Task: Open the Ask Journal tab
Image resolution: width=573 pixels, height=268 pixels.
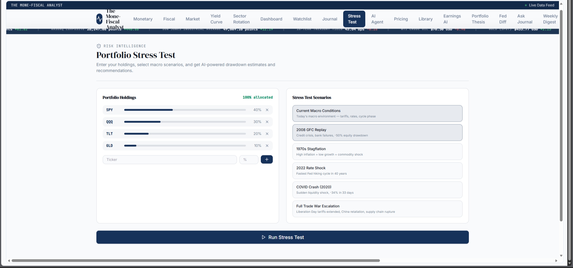Action: tap(525, 19)
